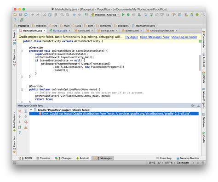The height and width of the screenshot is (182, 218).
Task: Open the Android tool window
Action: coord(83,158)
